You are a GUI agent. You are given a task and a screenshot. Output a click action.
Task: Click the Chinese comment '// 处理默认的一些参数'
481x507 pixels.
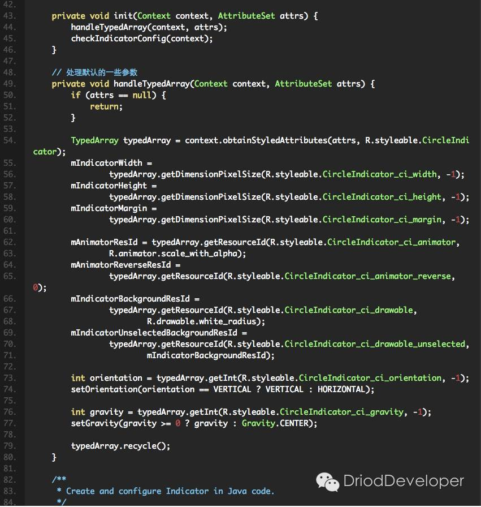[94, 72]
